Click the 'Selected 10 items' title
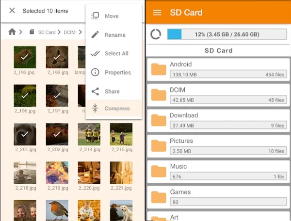The height and width of the screenshot is (221, 291). click(x=45, y=11)
